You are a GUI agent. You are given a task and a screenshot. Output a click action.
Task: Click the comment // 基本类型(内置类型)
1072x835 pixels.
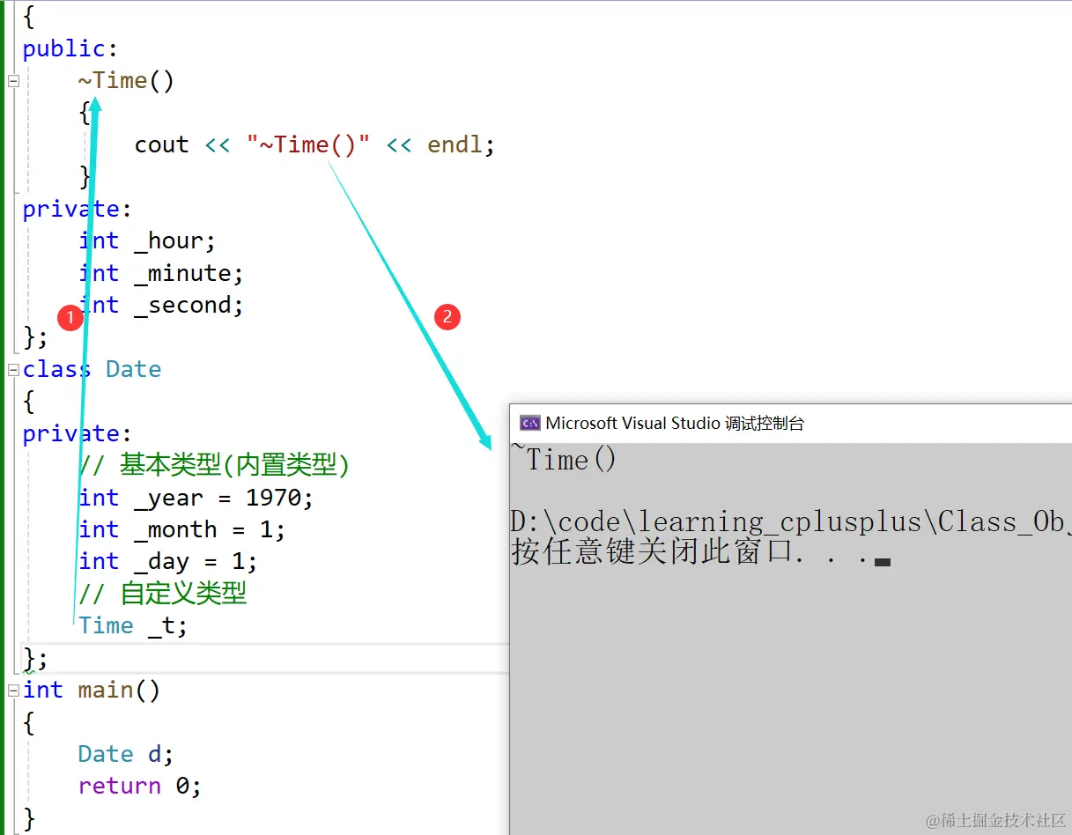[214, 465]
